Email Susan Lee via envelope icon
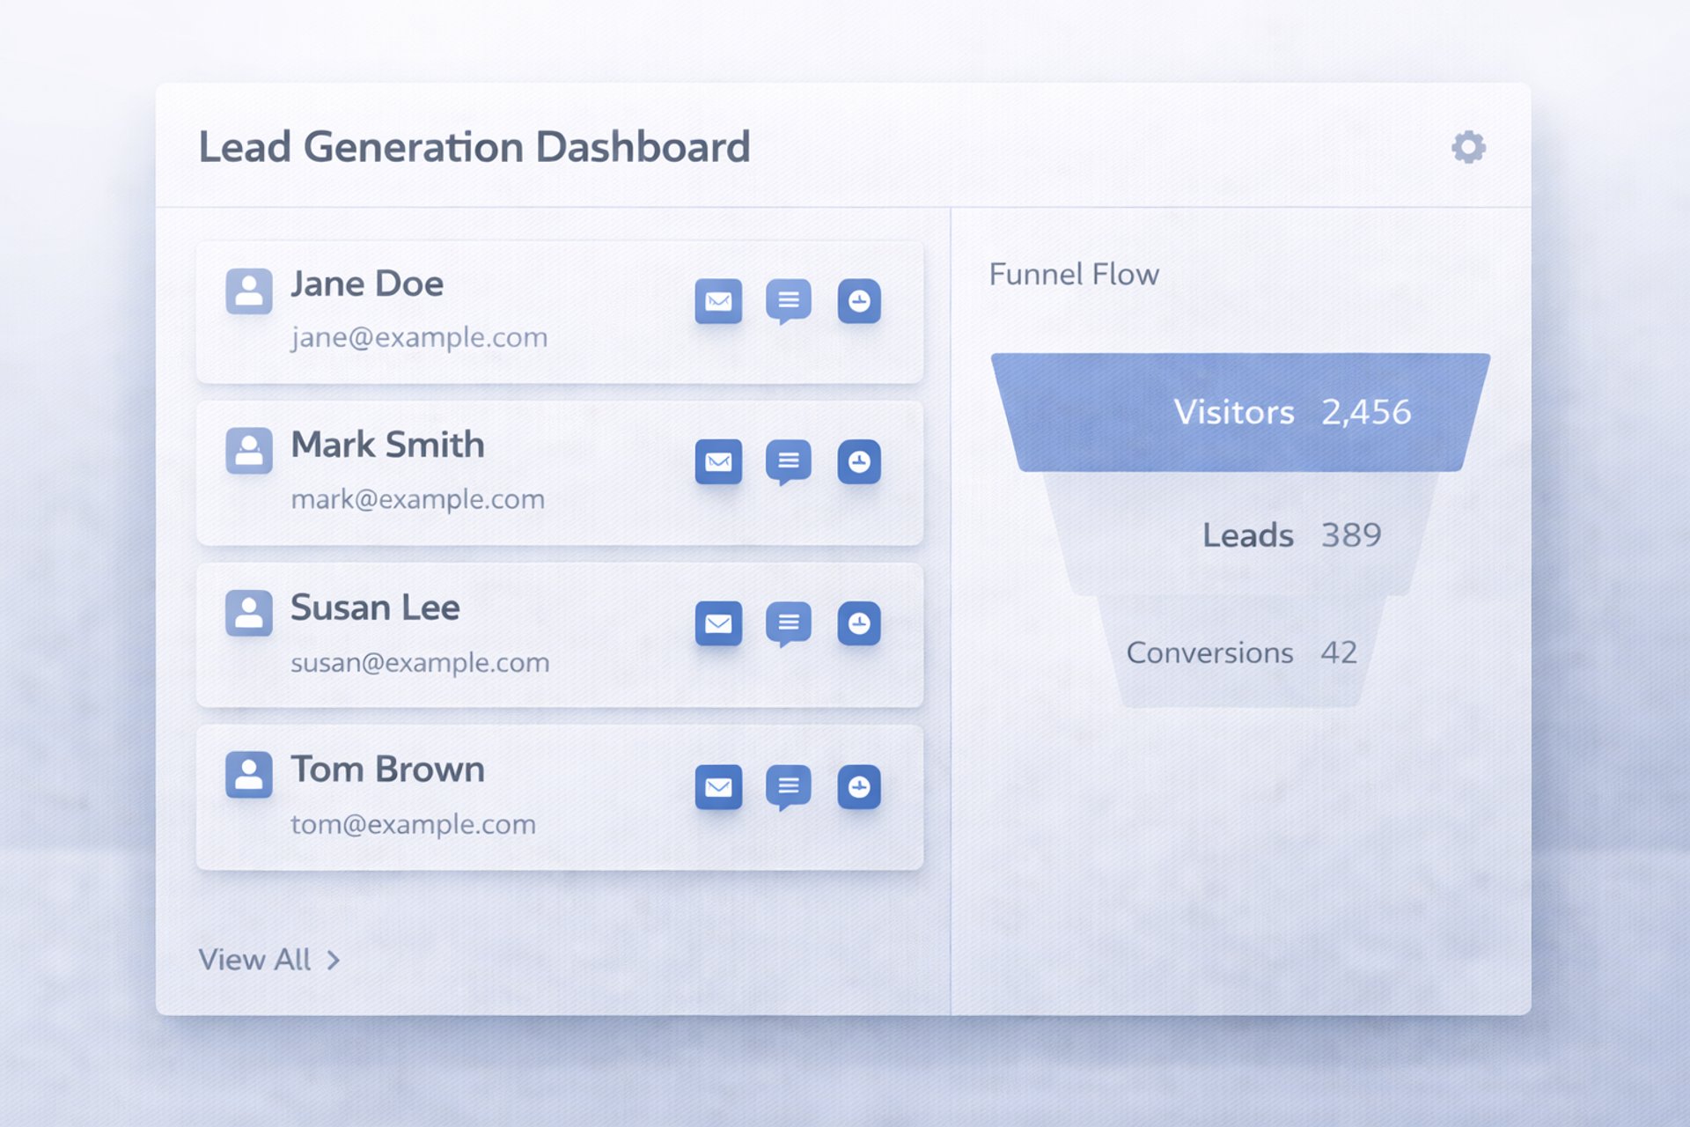Image resolution: width=1690 pixels, height=1127 pixels. click(x=718, y=624)
